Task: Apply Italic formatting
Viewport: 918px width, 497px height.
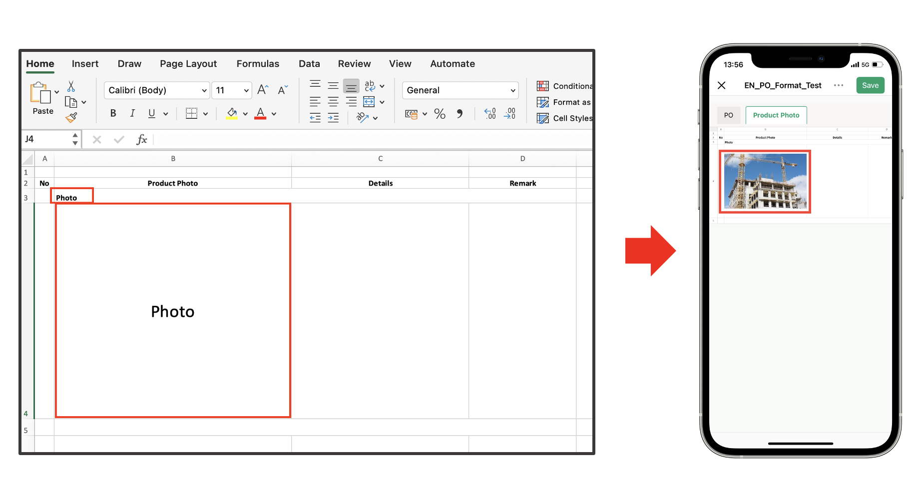Action: [x=132, y=113]
